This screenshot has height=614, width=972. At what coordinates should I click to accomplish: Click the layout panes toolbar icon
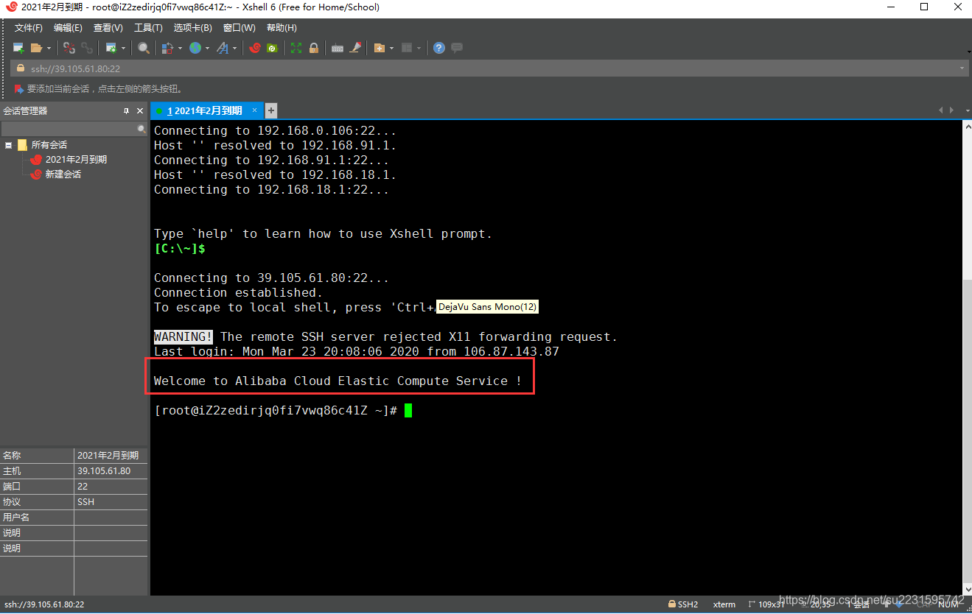point(408,48)
